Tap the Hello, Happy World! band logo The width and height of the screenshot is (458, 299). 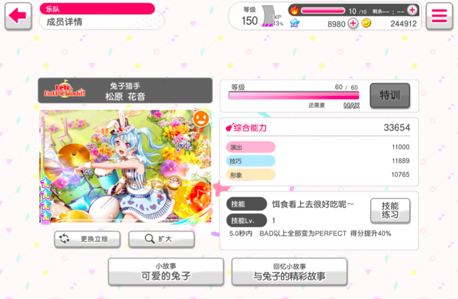[64, 89]
